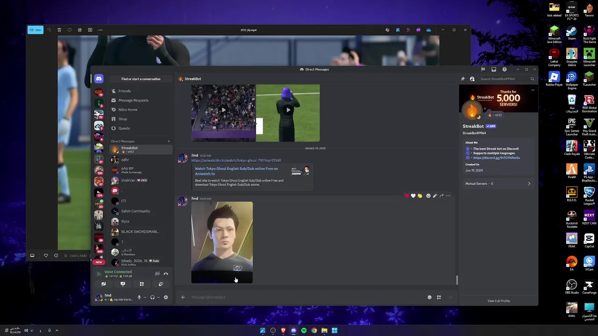
Task: Open the Discord inbox icon in title bar
Action: [x=494, y=70]
